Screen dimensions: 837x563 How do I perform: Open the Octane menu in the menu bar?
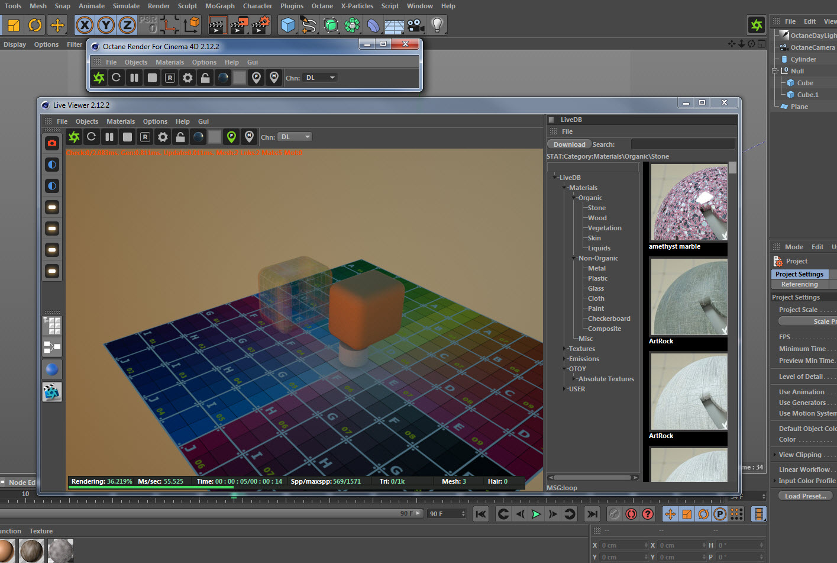(322, 6)
